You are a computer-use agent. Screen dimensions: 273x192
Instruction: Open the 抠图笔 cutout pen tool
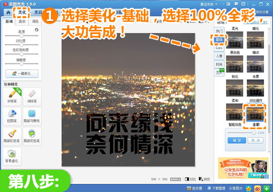tap(12, 116)
